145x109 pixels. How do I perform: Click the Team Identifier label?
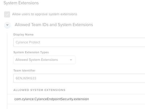[24, 70]
